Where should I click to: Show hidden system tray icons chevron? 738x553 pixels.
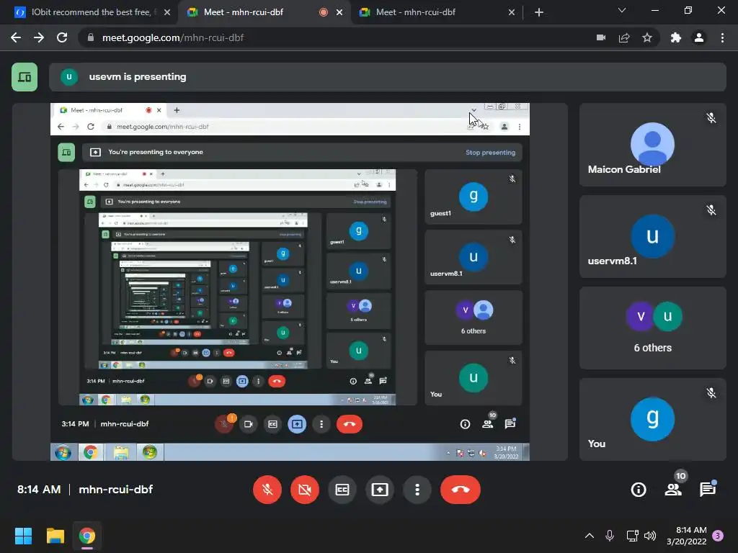tap(590, 536)
